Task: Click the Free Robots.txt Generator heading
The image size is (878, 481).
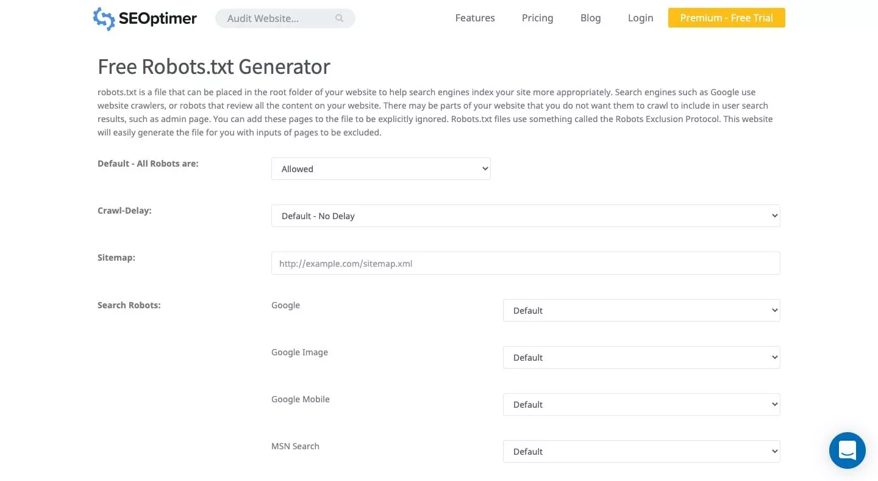Action: point(214,66)
